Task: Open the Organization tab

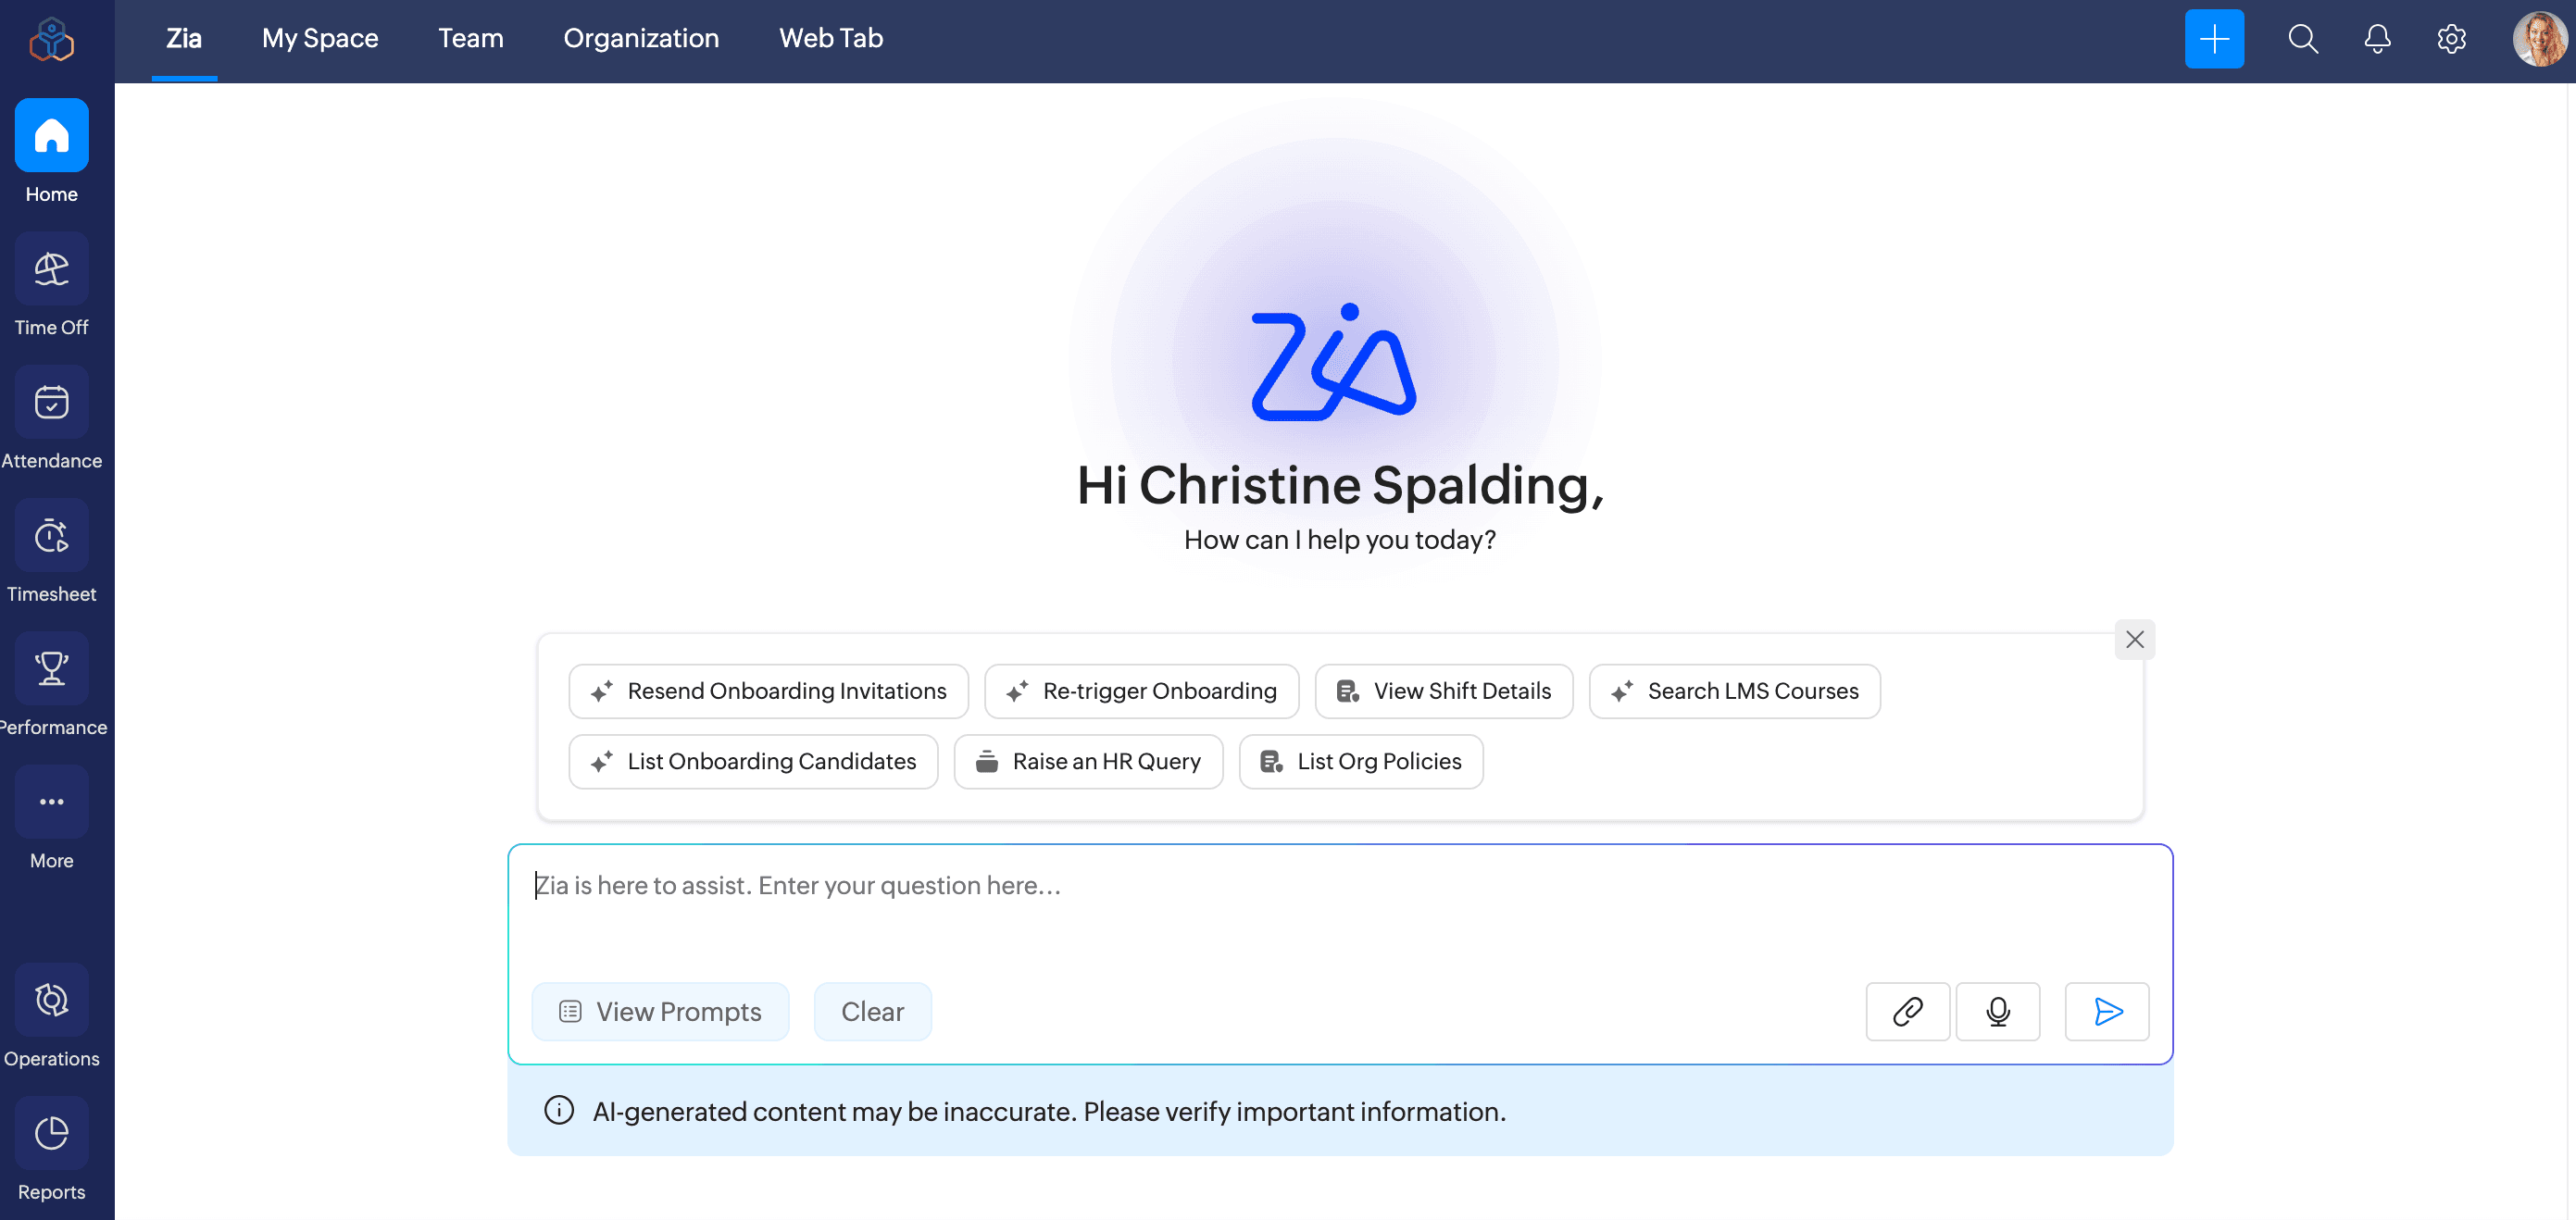Action: pos(641,38)
